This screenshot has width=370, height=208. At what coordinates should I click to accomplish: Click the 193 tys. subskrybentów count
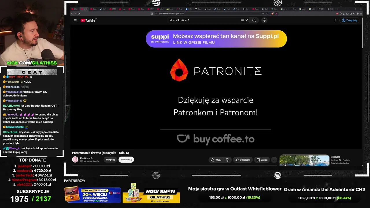[90, 161]
